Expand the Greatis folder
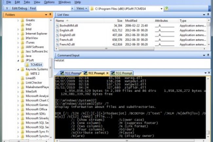The width and height of the screenshot is (213, 142). (x=18, y=20)
